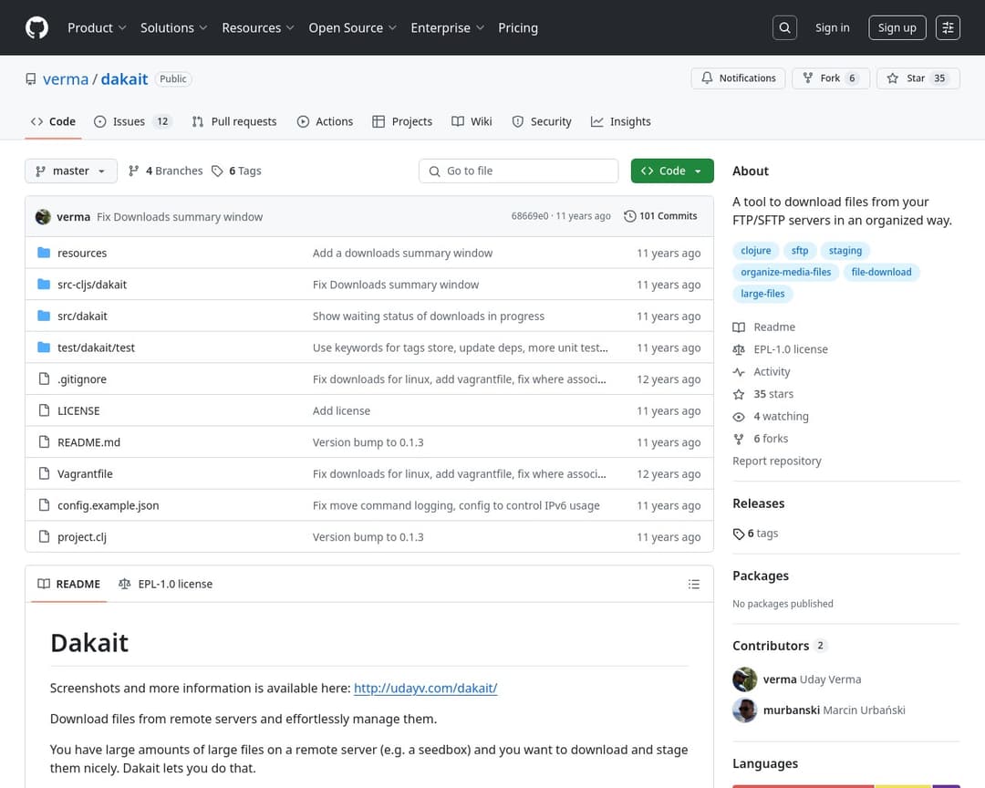Click the star icon in Star button
The height and width of the screenshot is (788, 985).
click(x=892, y=78)
